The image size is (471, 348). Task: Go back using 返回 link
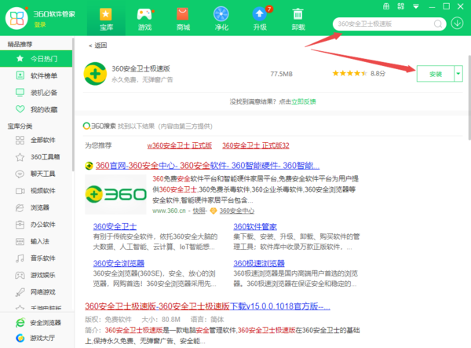pos(98,46)
